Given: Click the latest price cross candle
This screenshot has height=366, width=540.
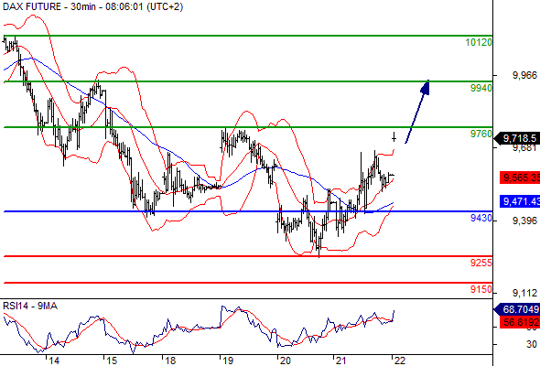Looking at the screenshot, I should (x=394, y=137).
